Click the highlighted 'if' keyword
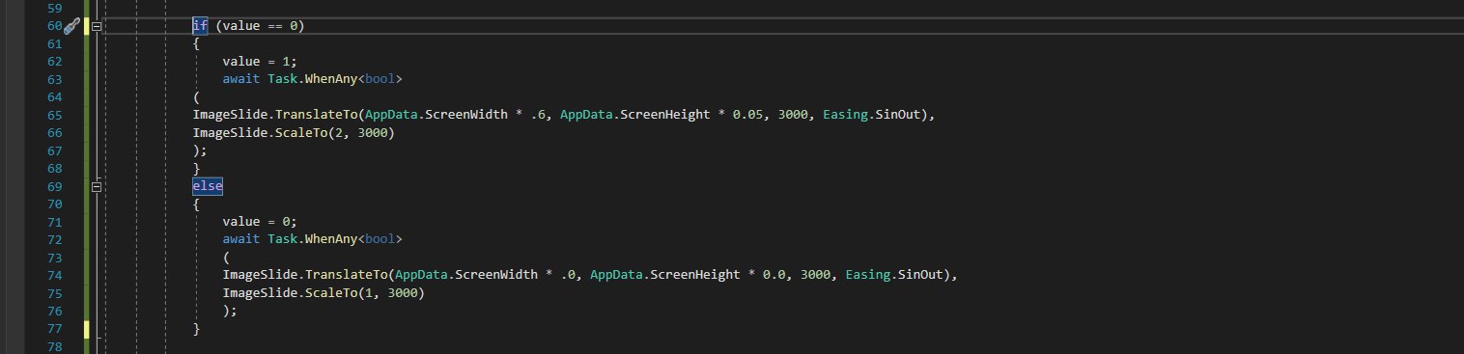This screenshot has width=1464, height=354. 200,26
